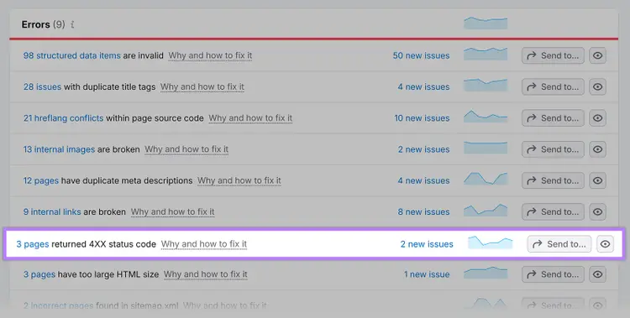View 10 new issues for hreflang conflicts

click(x=422, y=118)
